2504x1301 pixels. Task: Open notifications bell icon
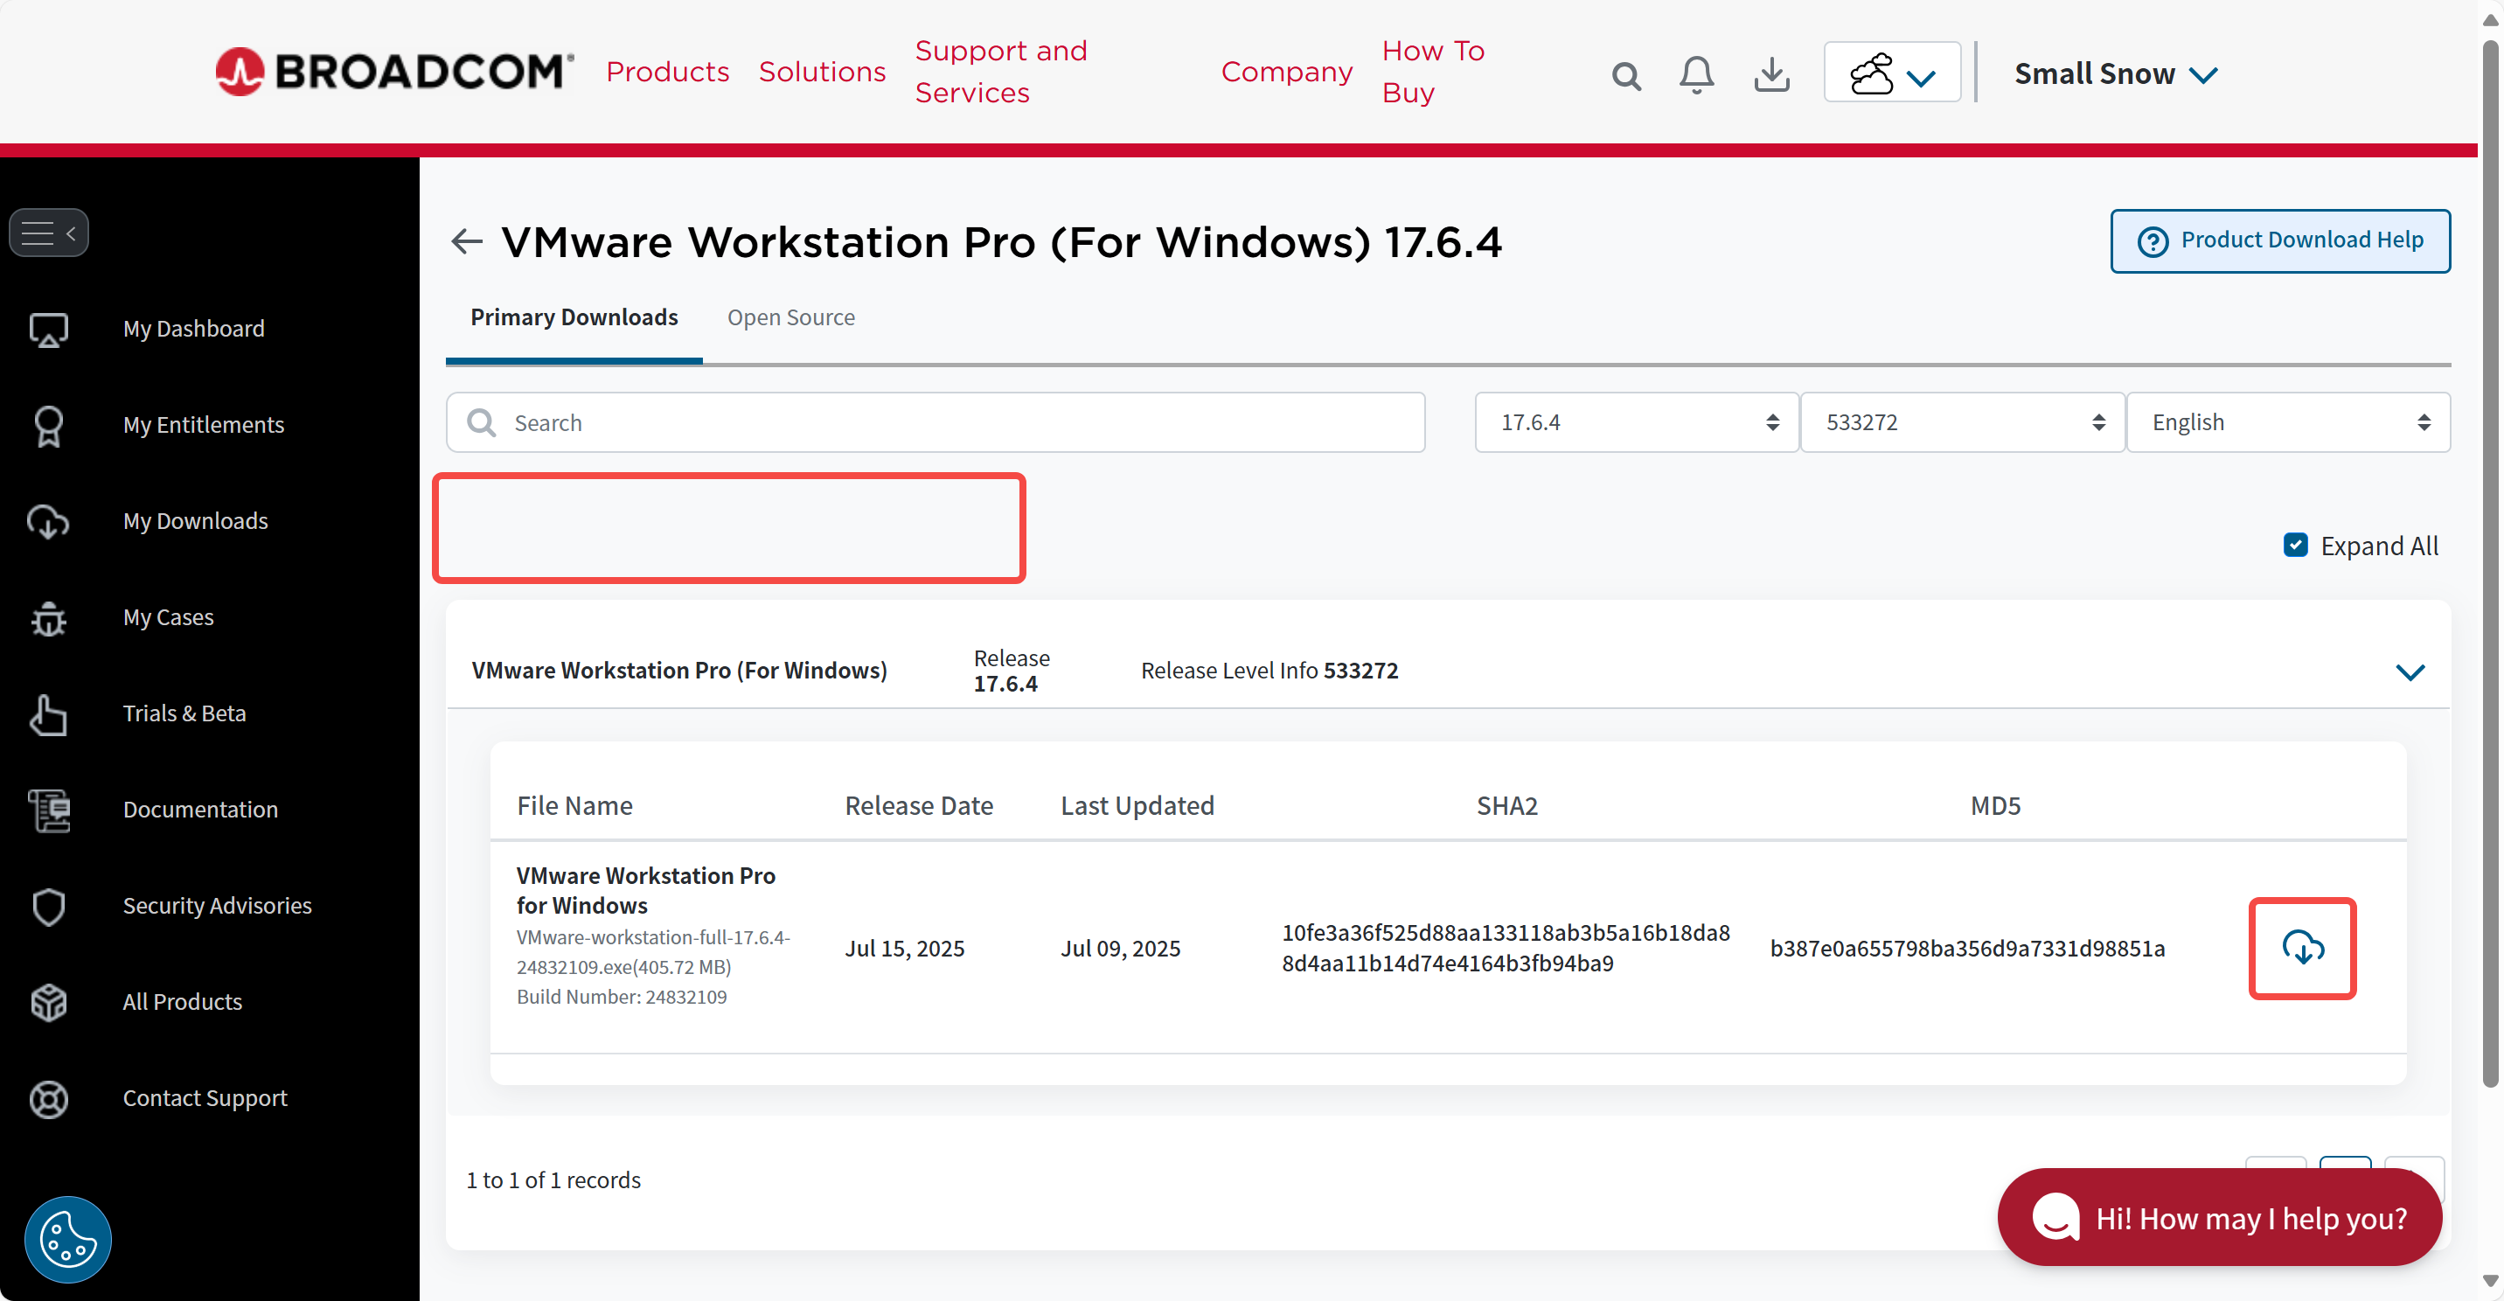1696,74
